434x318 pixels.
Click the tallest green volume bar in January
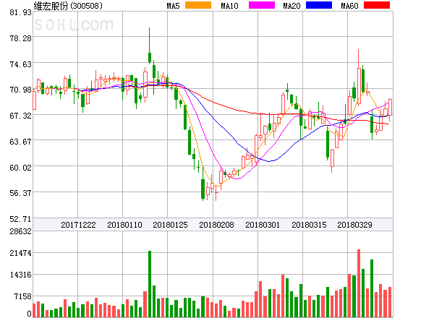pyautogui.click(x=150, y=284)
